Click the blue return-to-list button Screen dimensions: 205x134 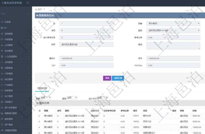point(118,78)
